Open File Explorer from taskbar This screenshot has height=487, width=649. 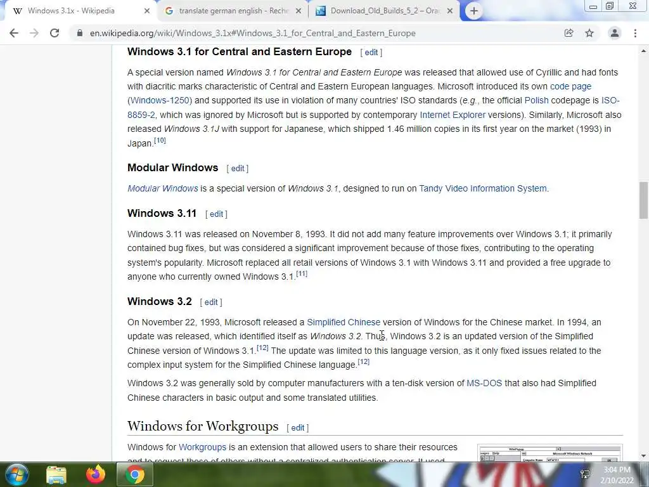(56, 474)
